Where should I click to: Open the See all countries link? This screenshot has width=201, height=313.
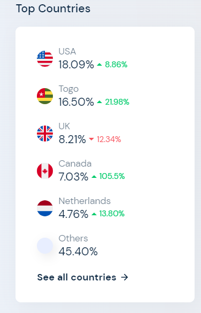coord(83,277)
